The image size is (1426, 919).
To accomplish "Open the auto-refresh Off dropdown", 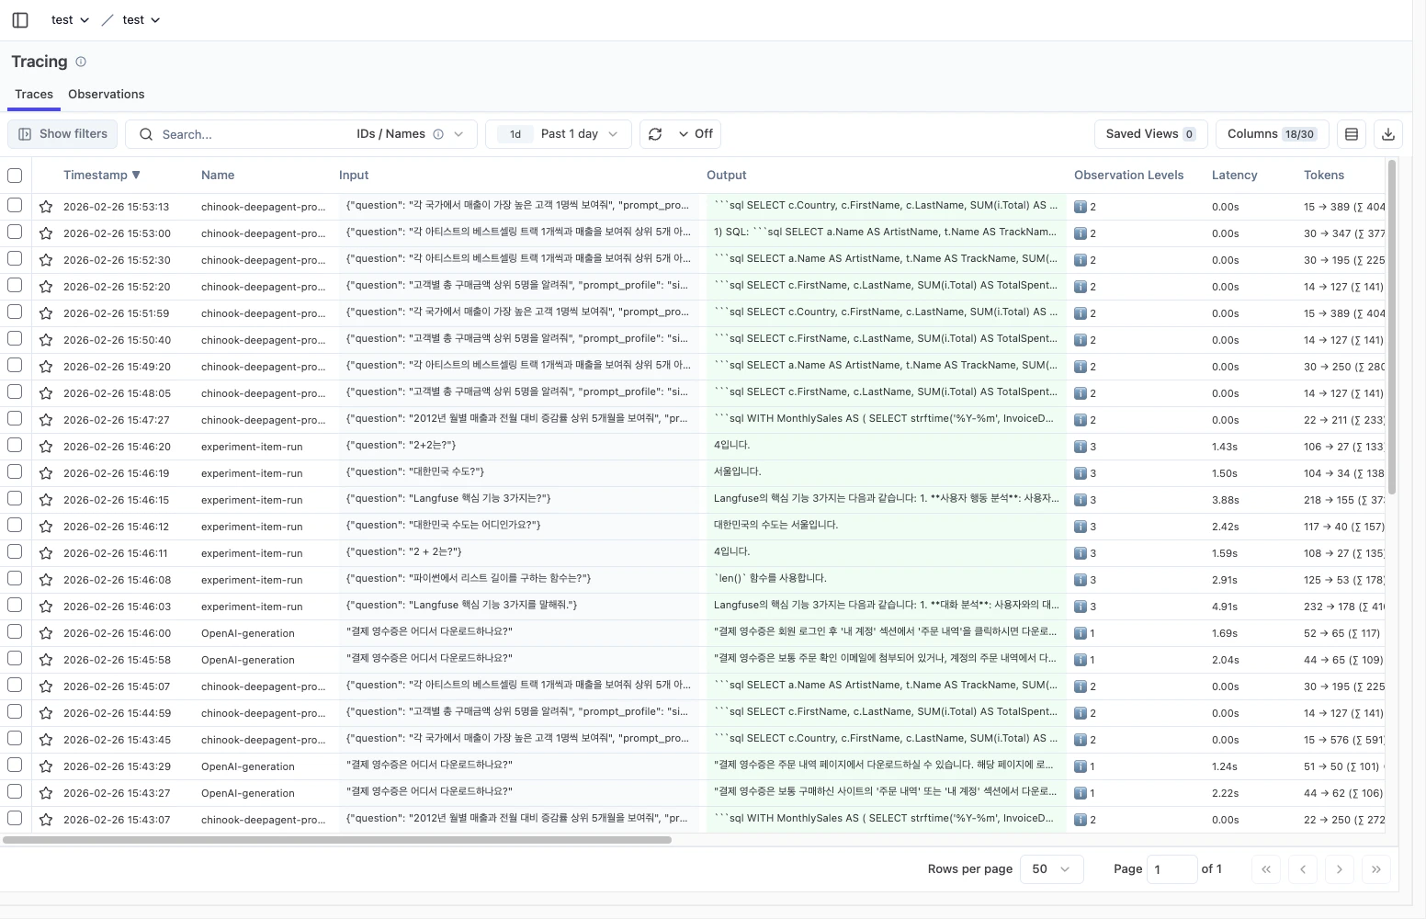I will (x=696, y=134).
